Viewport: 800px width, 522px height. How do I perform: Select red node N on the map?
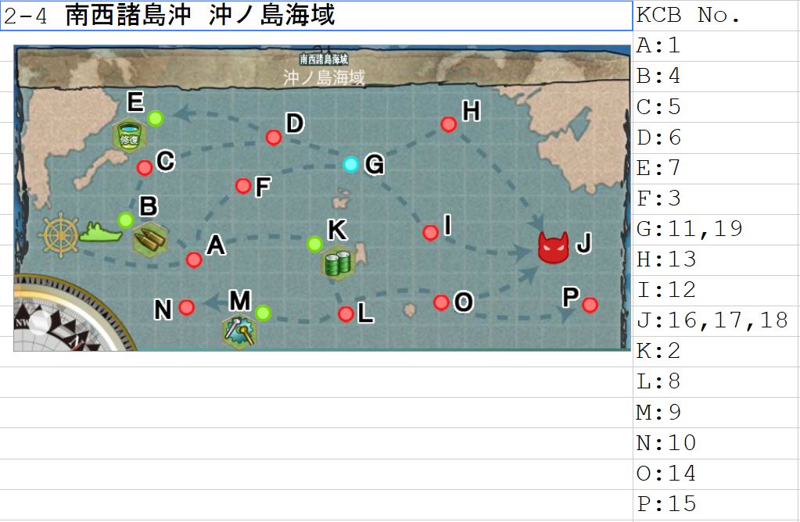click(x=187, y=307)
